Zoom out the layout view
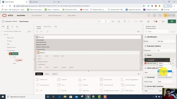Image resolution: width=177 pixels, height=99 pixels. [x=37, y=32]
